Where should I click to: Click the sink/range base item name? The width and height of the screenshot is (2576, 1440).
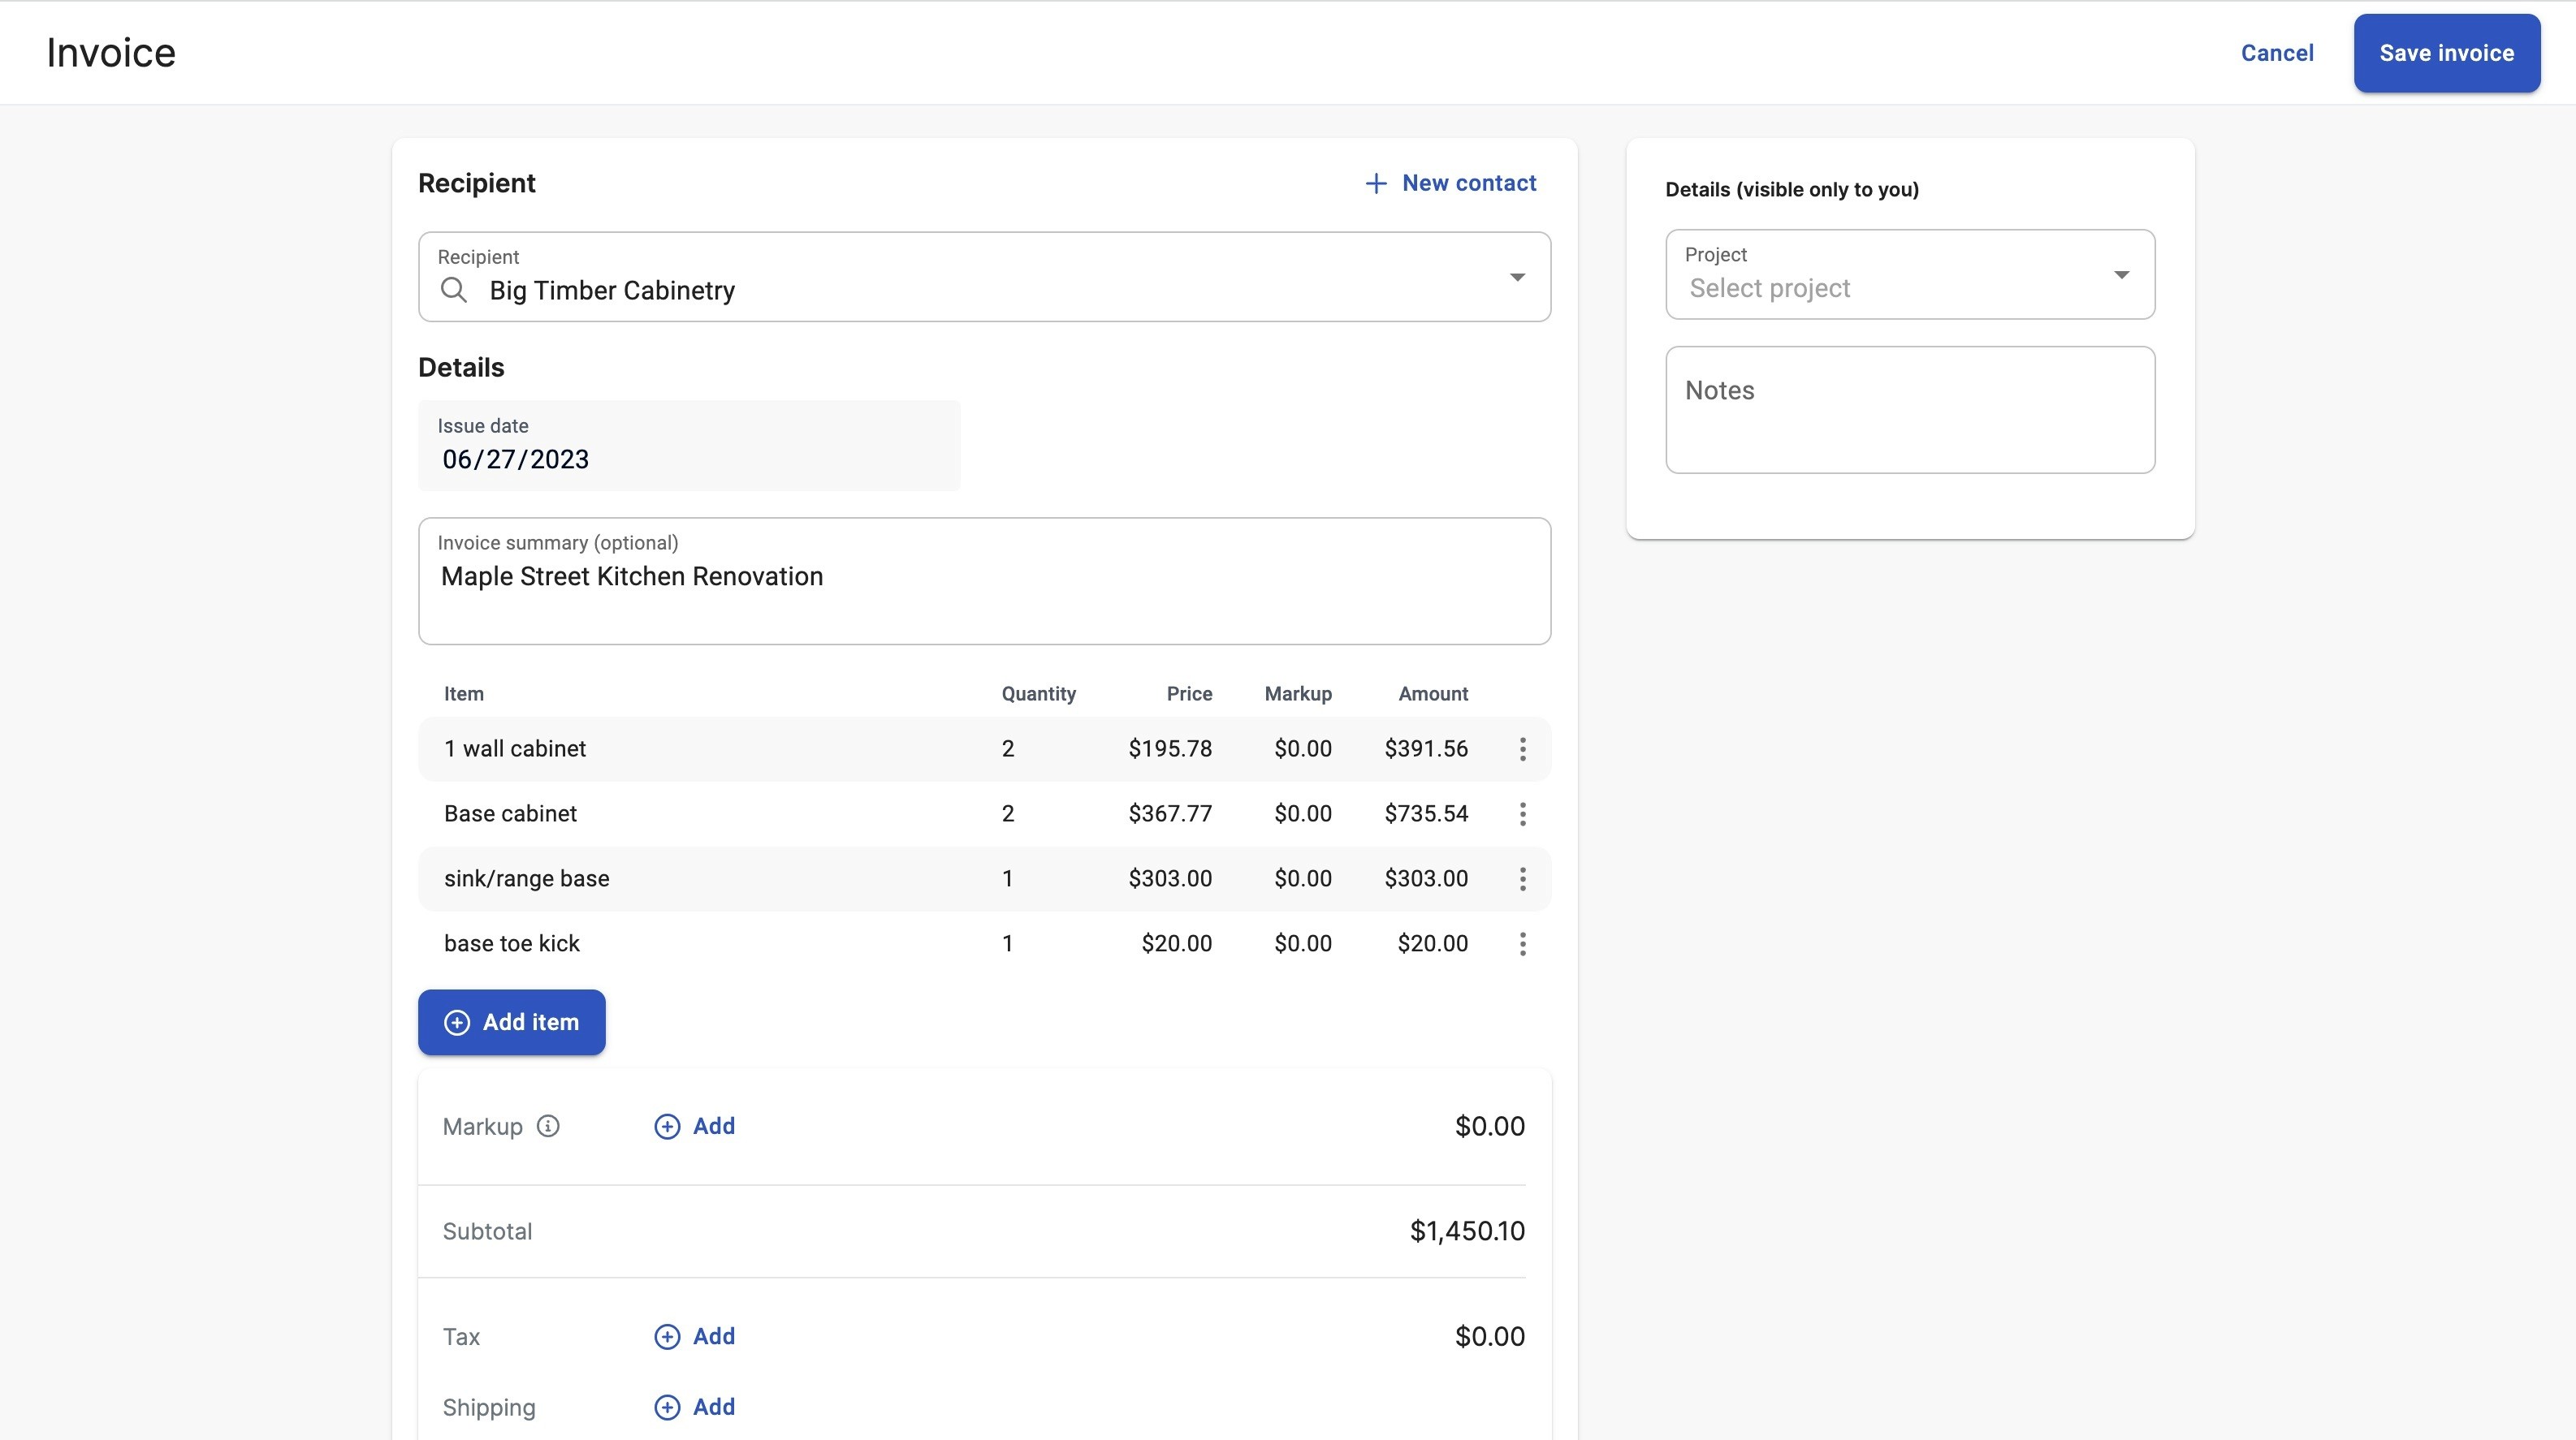click(x=526, y=878)
